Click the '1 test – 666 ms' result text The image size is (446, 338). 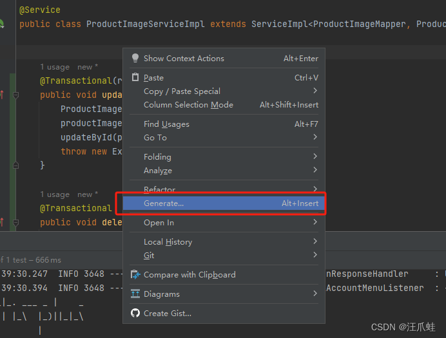(34, 260)
